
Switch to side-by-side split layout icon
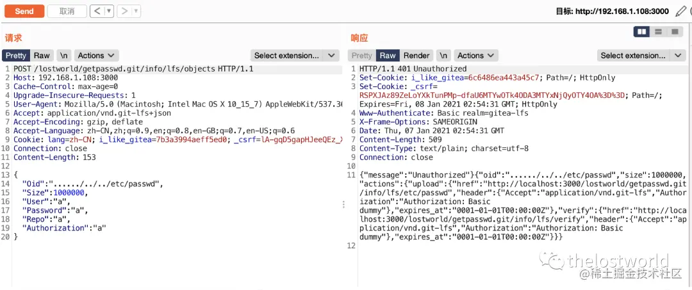click(x=641, y=32)
